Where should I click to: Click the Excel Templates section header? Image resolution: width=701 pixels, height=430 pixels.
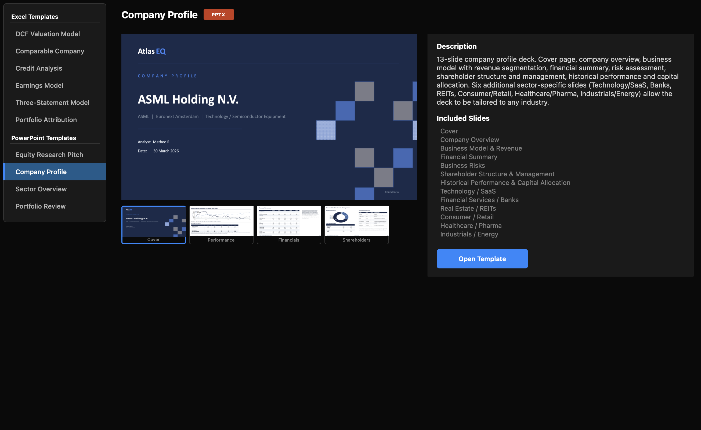(35, 16)
